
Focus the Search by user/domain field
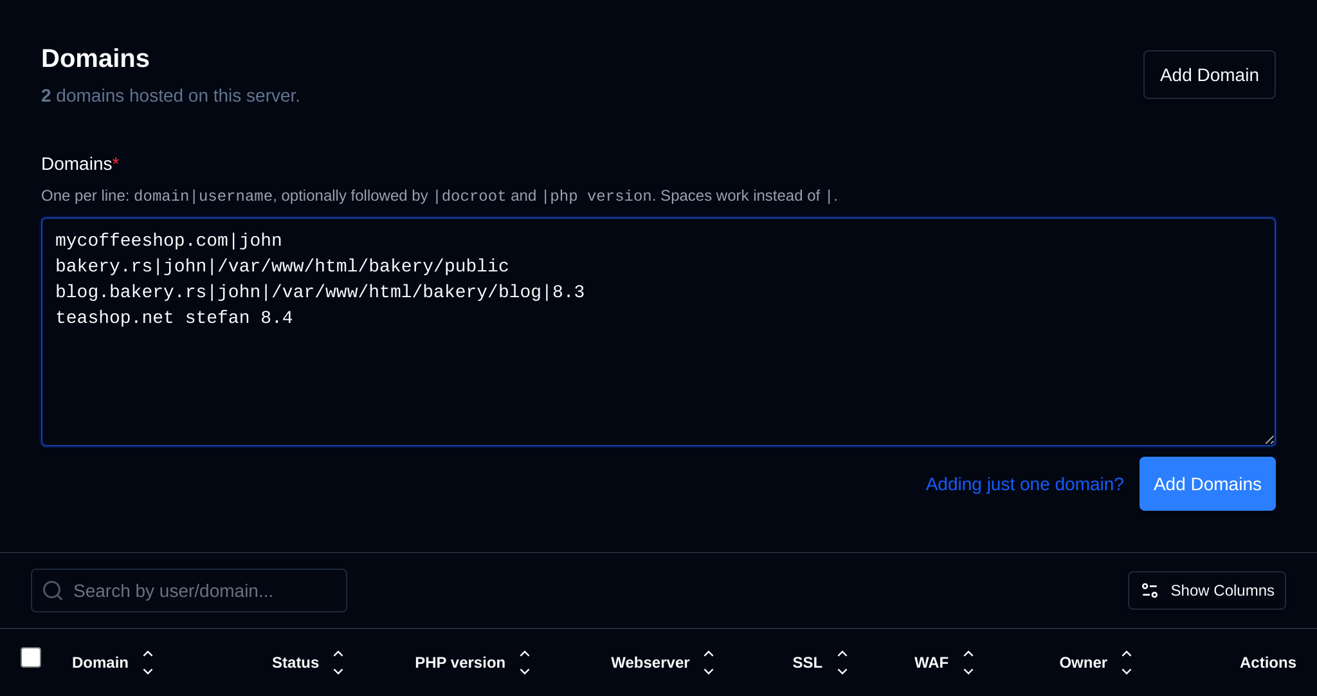click(x=188, y=591)
